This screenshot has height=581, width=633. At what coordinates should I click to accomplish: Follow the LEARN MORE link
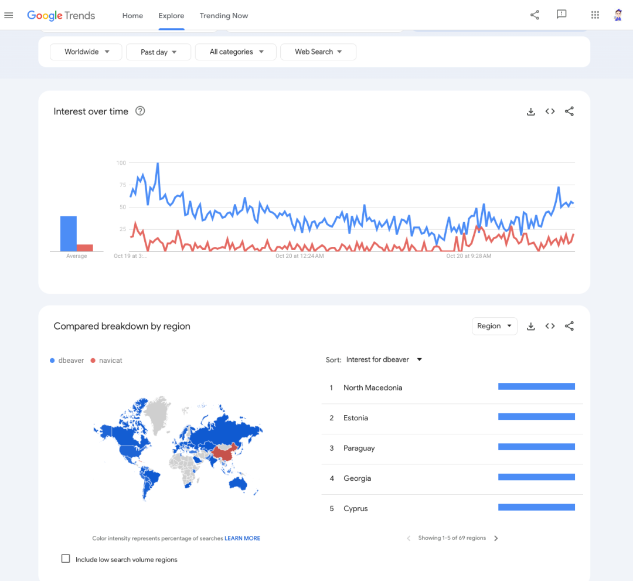pyautogui.click(x=242, y=538)
